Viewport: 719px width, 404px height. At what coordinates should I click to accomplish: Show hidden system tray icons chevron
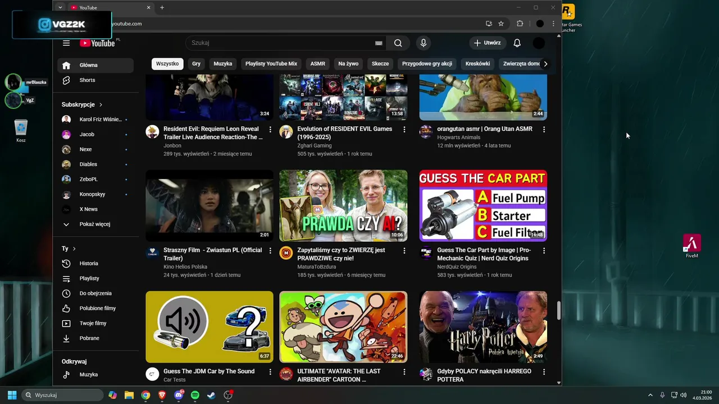pyautogui.click(x=650, y=395)
